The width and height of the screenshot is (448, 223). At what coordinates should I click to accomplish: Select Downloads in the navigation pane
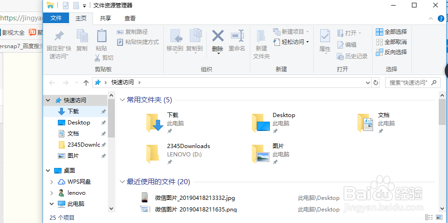(75, 111)
